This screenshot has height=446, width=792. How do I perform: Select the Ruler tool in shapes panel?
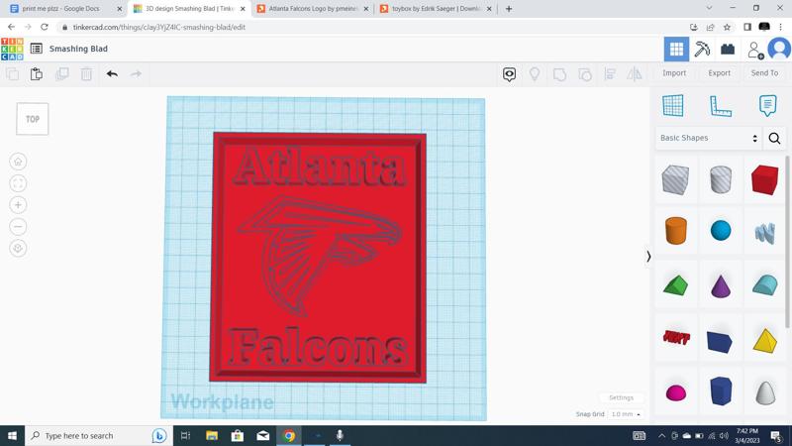coord(721,106)
